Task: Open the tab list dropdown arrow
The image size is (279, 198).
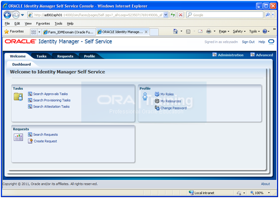Action: click(x=40, y=32)
